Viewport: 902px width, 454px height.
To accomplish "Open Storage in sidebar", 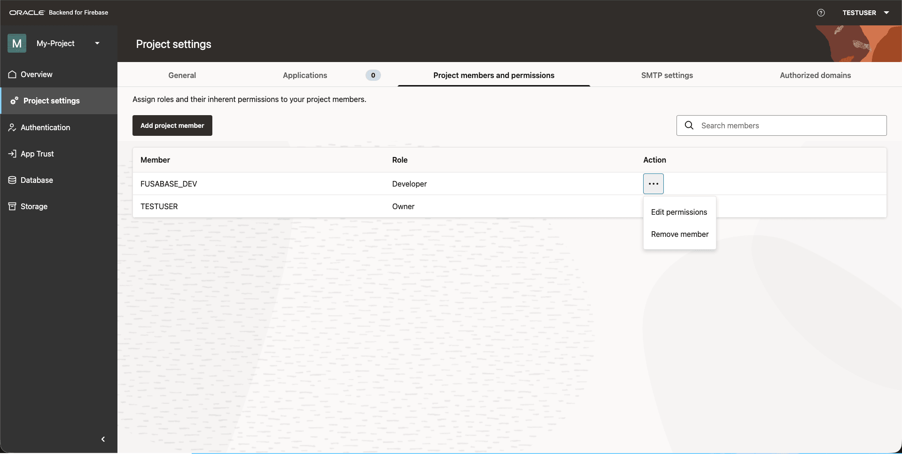I will click(x=59, y=206).
